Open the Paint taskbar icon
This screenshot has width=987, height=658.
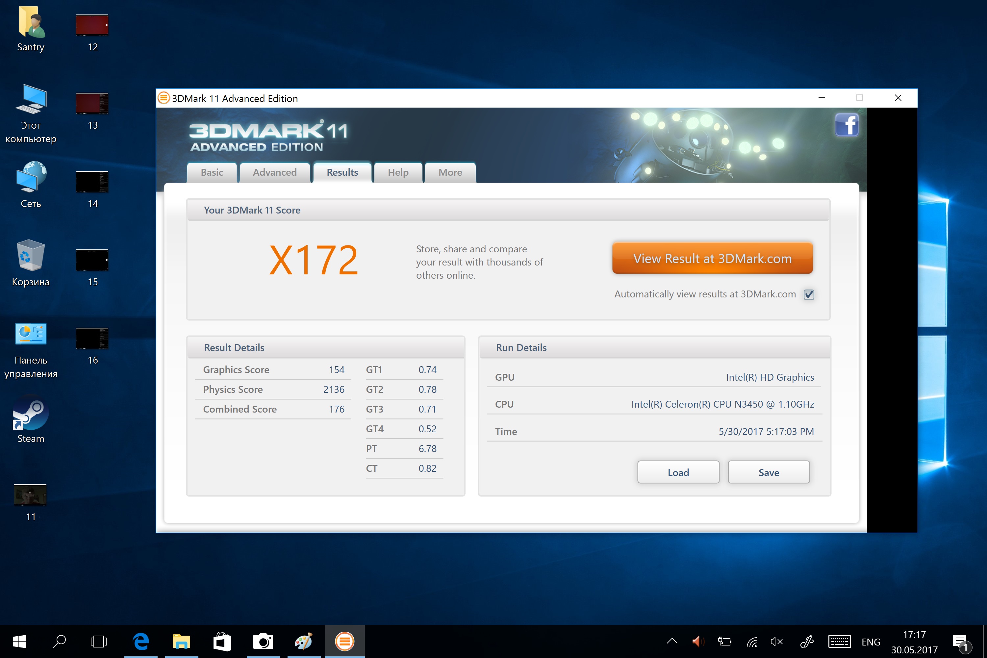click(304, 641)
